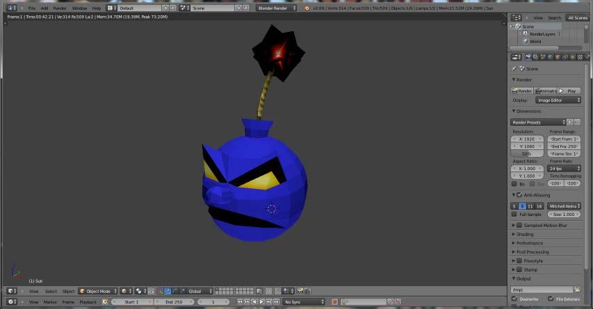
Task: Open the Object properties tab icon
Action: (x=558, y=57)
